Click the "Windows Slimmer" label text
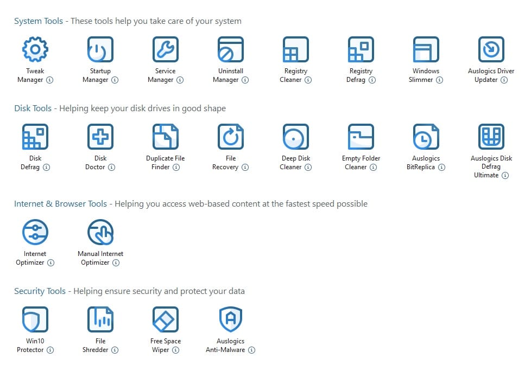 pyautogui.click(x=423, y=75)
